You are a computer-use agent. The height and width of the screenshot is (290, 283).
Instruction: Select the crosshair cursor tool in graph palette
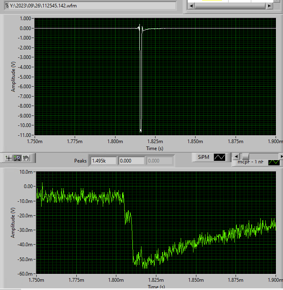9,158
